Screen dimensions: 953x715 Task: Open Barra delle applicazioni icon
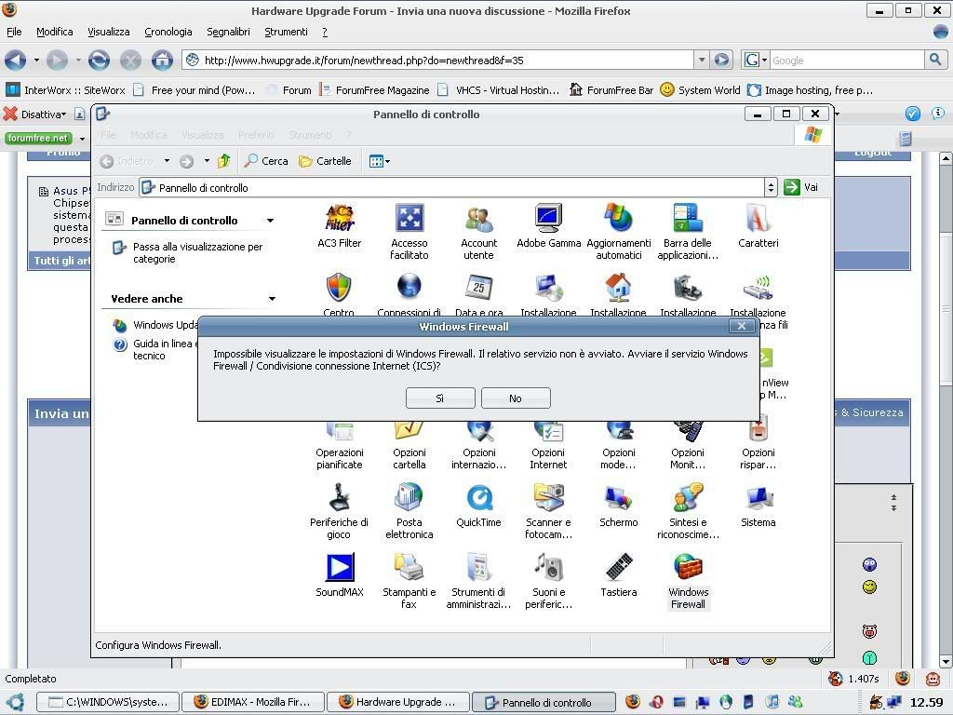pos(688,232)
